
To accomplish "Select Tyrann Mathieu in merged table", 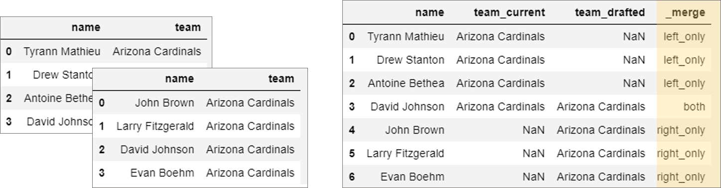I will click(406, 36).
